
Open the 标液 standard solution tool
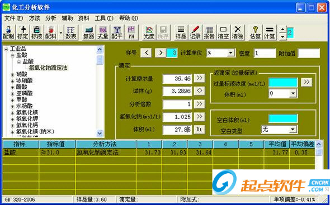37,32
